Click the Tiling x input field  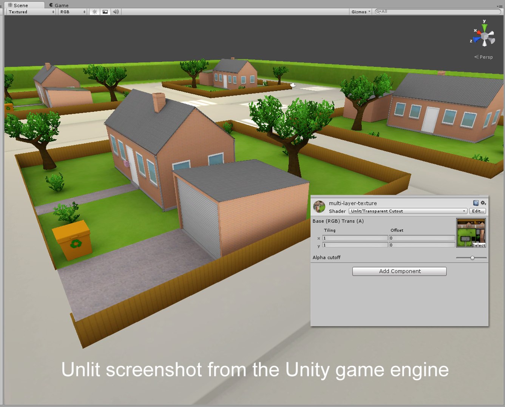point(355,238)
